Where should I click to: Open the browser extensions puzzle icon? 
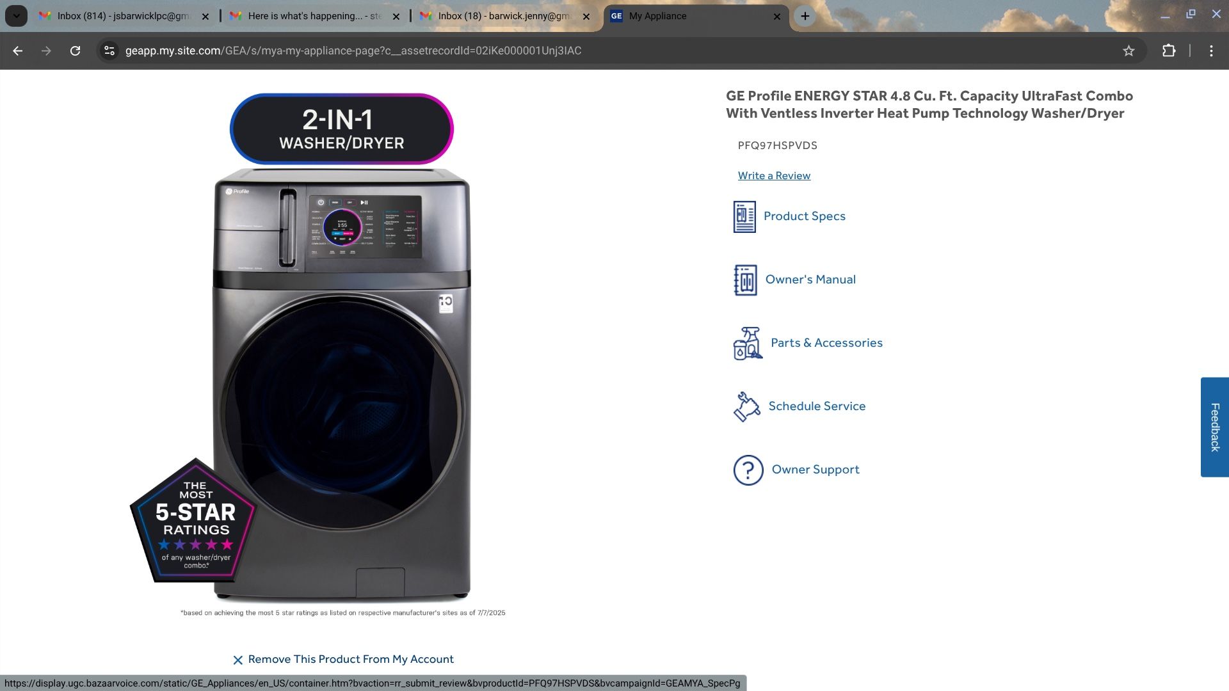click(1169, 51)
